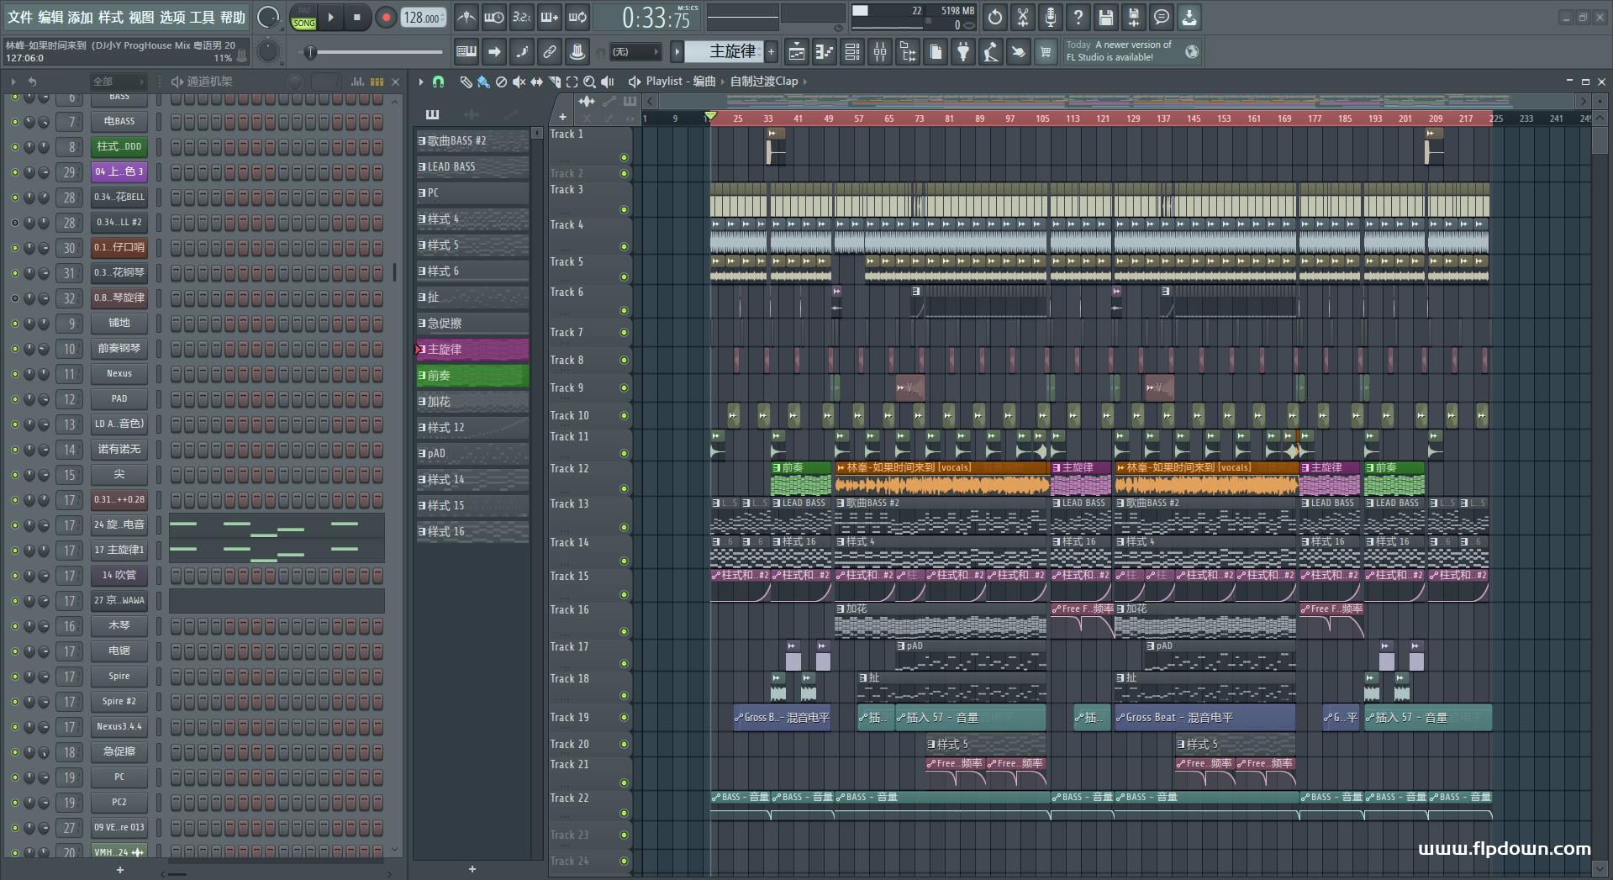Mute the Track 19 green toggle

[x=624, y=718]
